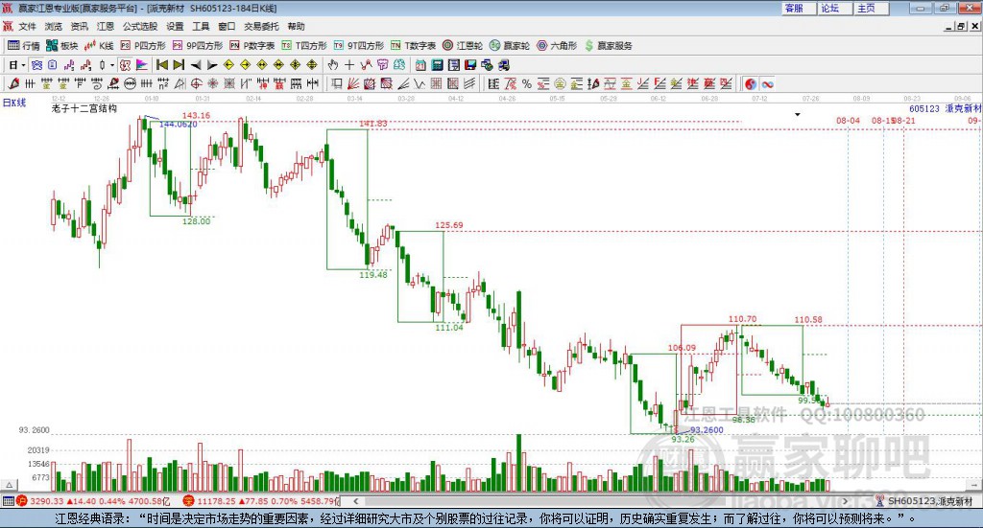Toggle the pressed blue network icon beside 日
This screenshot has height=528, width=983.
[x=37, y=65]
